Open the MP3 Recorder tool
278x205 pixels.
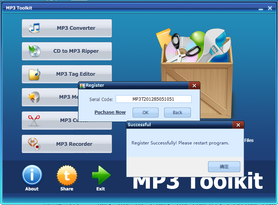coord(67,144)
